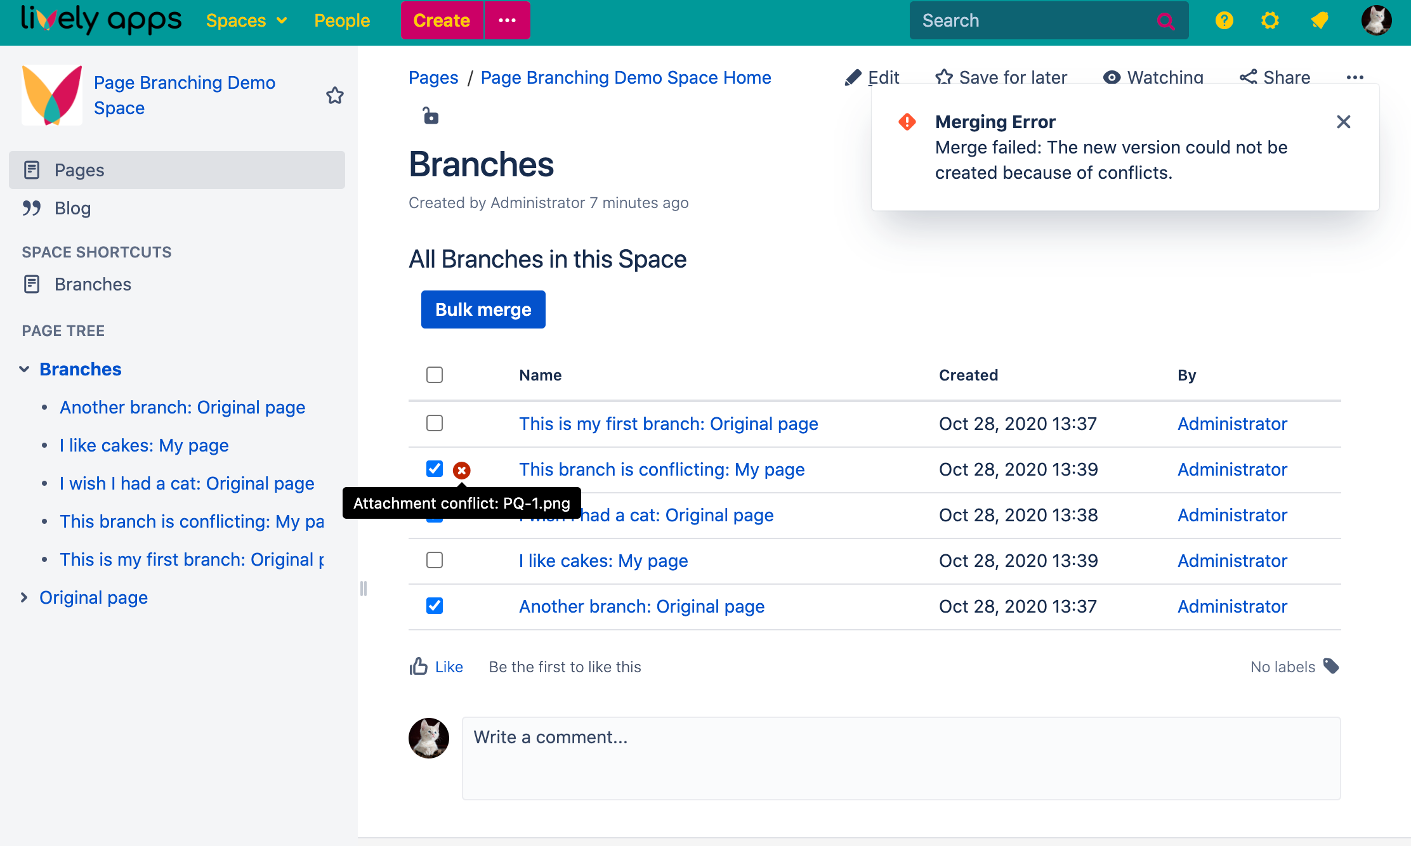Click the page restrictions unlock icon
1411x846 pixels.
431,115
